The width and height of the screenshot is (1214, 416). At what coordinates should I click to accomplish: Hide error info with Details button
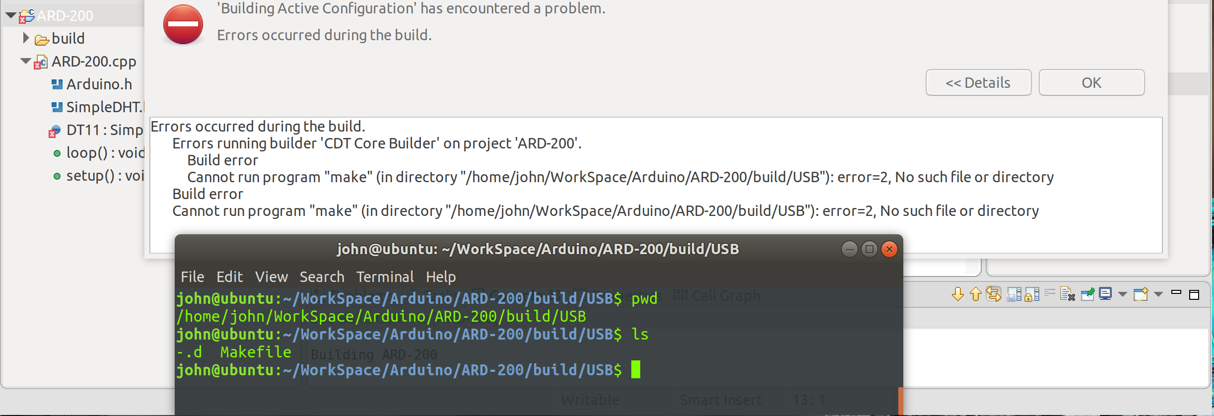point(978,82)
